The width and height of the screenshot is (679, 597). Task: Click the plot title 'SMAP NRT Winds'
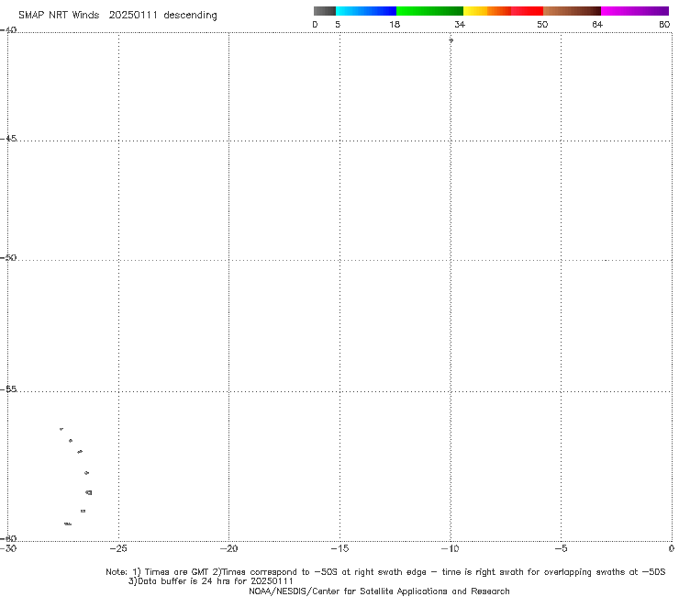click(59, 16)
